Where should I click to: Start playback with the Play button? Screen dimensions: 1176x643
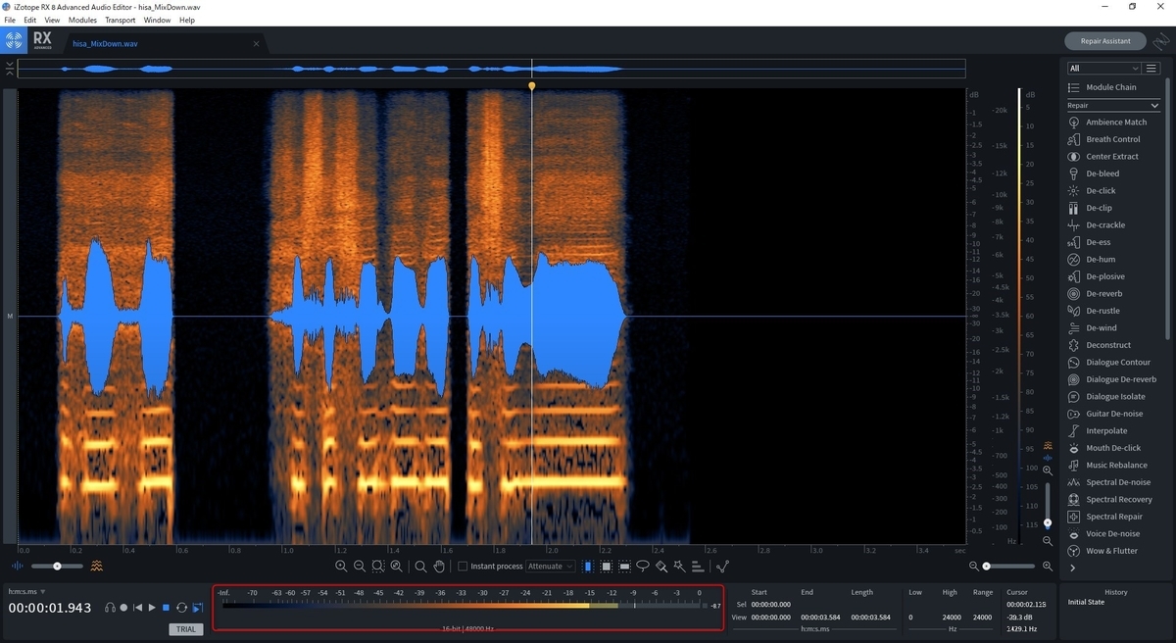click(x=152, y=608)
